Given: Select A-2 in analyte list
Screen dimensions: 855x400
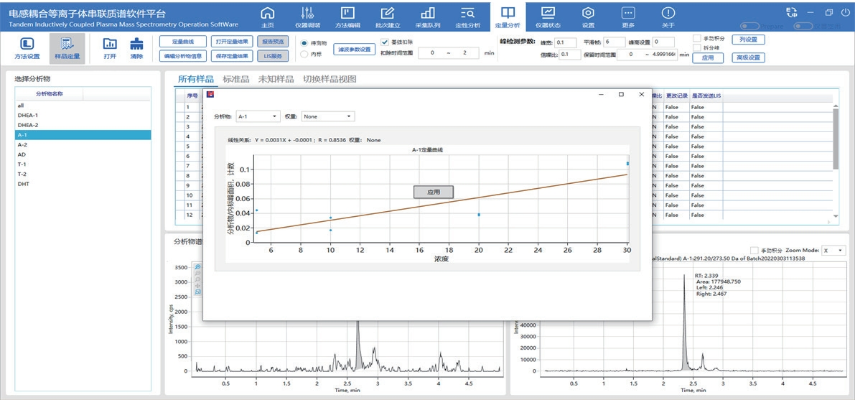Looking at the screenshot, I should click(83, 144).
